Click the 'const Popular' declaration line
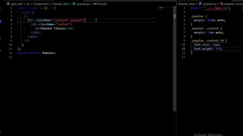 36,8
